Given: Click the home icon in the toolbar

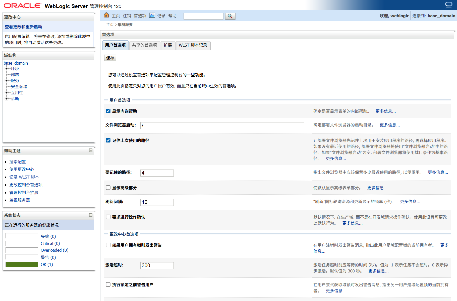Looking at the screenshot, I should pyautogui.click(x=106, y=15).
